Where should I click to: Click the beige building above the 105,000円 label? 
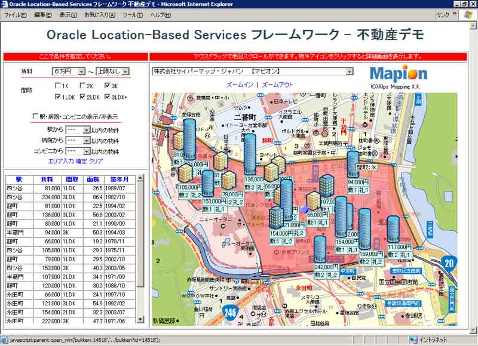point(185,172)
